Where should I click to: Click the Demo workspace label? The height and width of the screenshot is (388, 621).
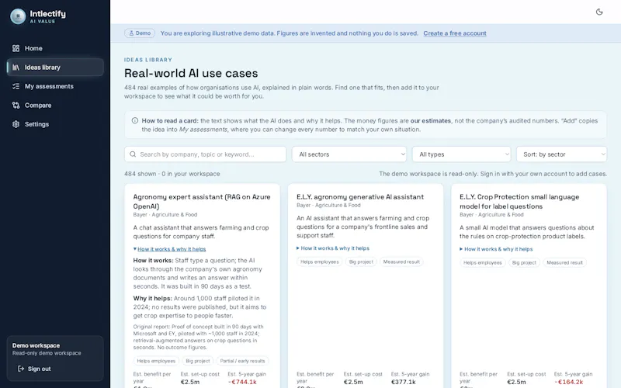click(x=36, y=345)
